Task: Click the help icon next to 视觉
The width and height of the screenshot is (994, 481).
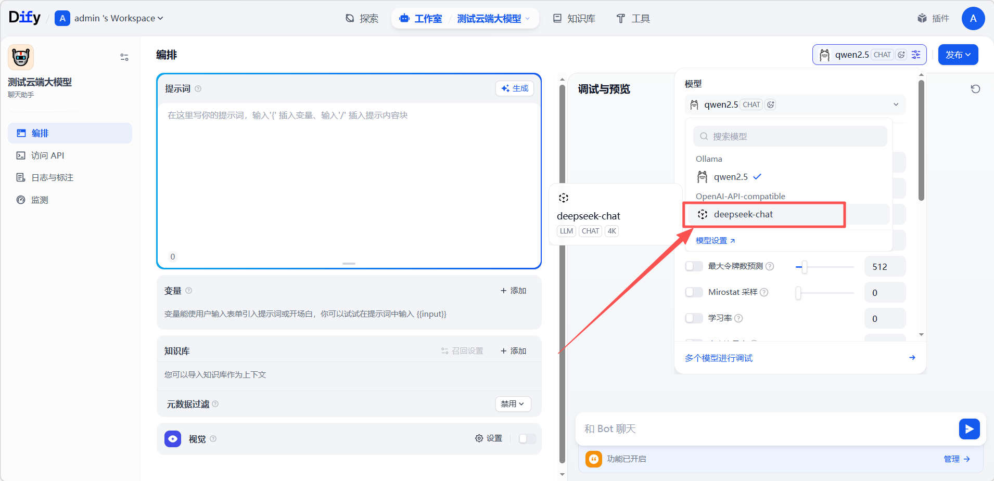Action: pyautogui.click(x=213, y=439)
